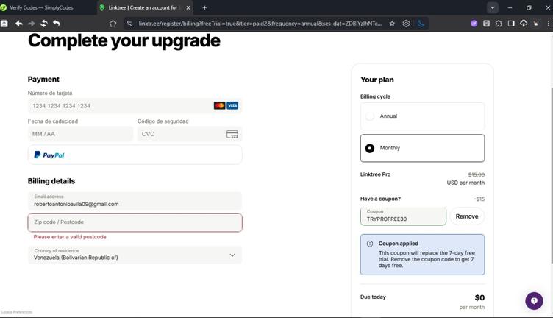
Task: Toggle dark mode moon icon
Action: point(421,24)
